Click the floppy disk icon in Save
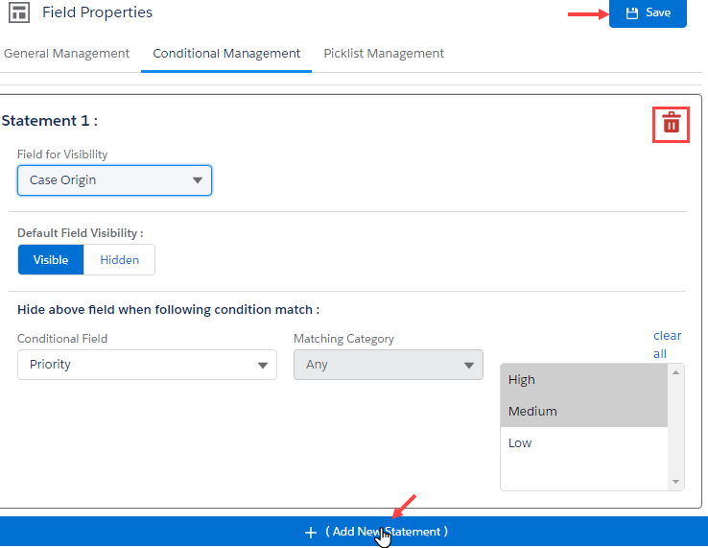Screen dimensions: 708x548 [631, 13]
